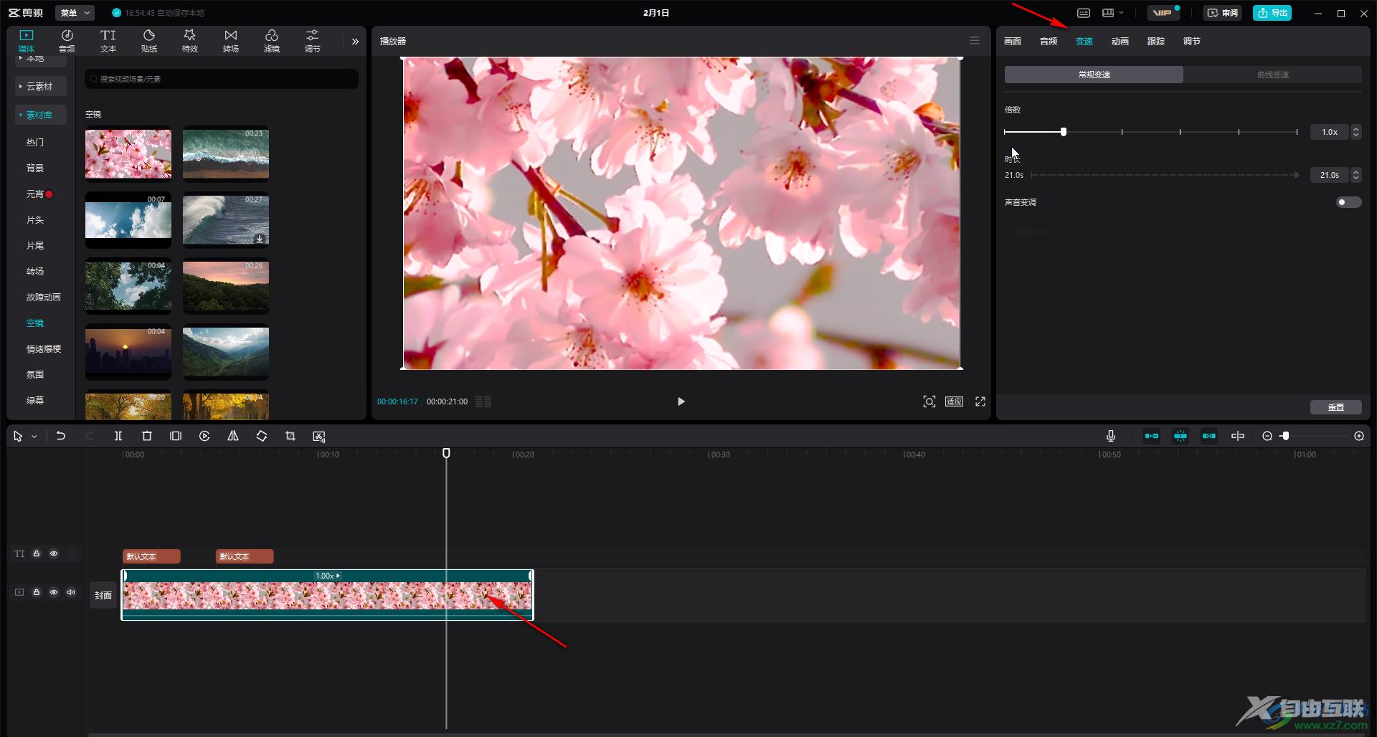Screen dimensions: 1377x737
Task: Click the player snapshot focus icon
Action: (929, 401)
